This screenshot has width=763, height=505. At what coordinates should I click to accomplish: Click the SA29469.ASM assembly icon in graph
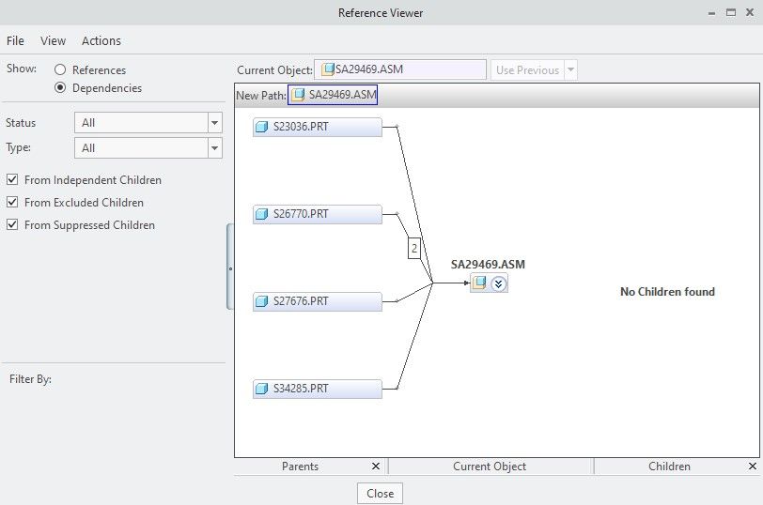pos(480,283)
